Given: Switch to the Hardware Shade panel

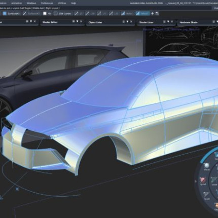Looking at the screenshot, I should click(x=189, y=22).
